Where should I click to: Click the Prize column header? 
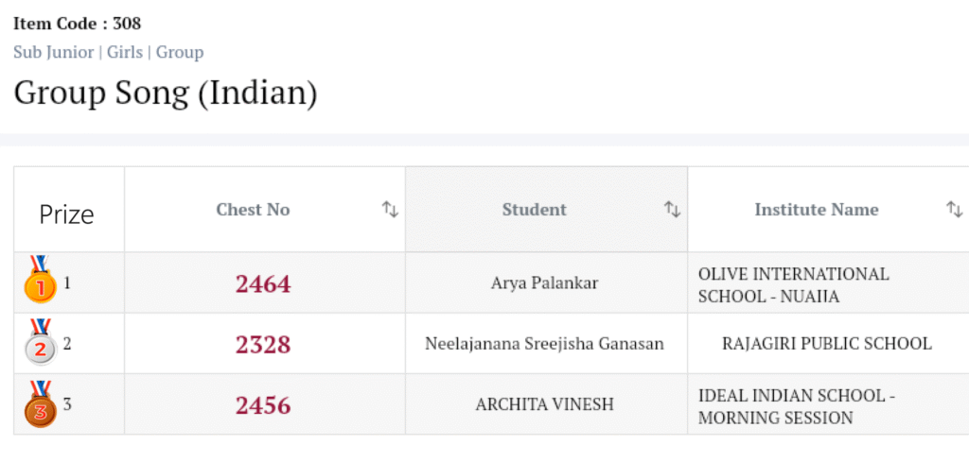coord(66,214)
